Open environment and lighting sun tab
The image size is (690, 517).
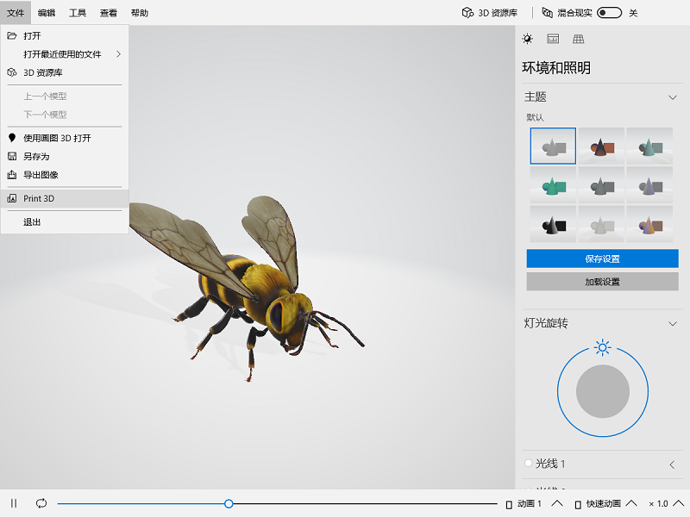pyautogui.click(x=527, y=39)
